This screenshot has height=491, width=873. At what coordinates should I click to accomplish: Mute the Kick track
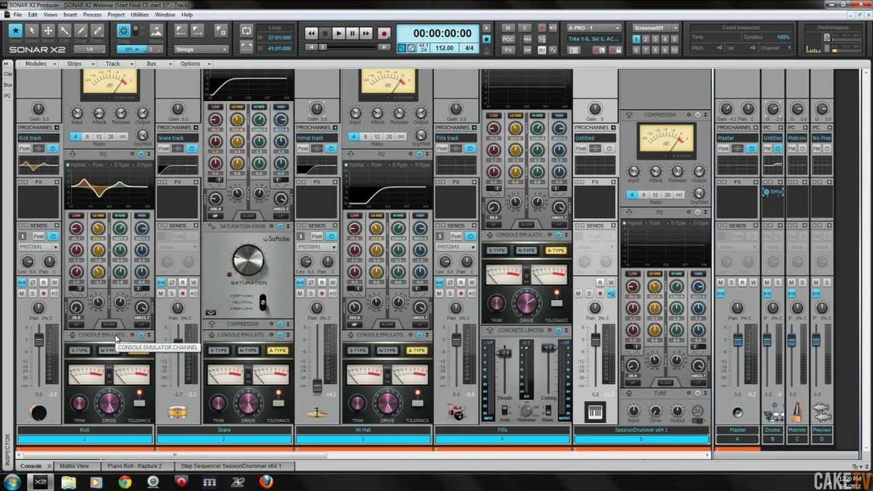(22, 293)
